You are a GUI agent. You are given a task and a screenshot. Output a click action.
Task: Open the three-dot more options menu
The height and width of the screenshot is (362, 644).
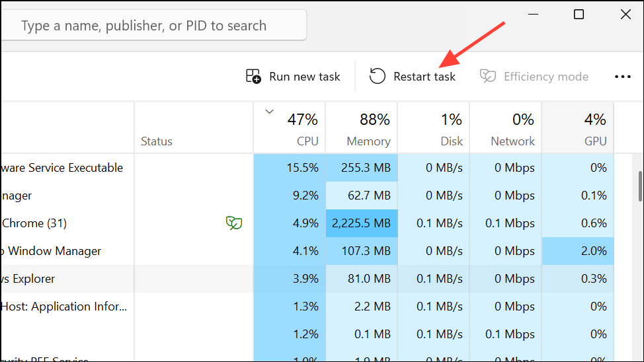pyautogui.click(x=623, y=77)
